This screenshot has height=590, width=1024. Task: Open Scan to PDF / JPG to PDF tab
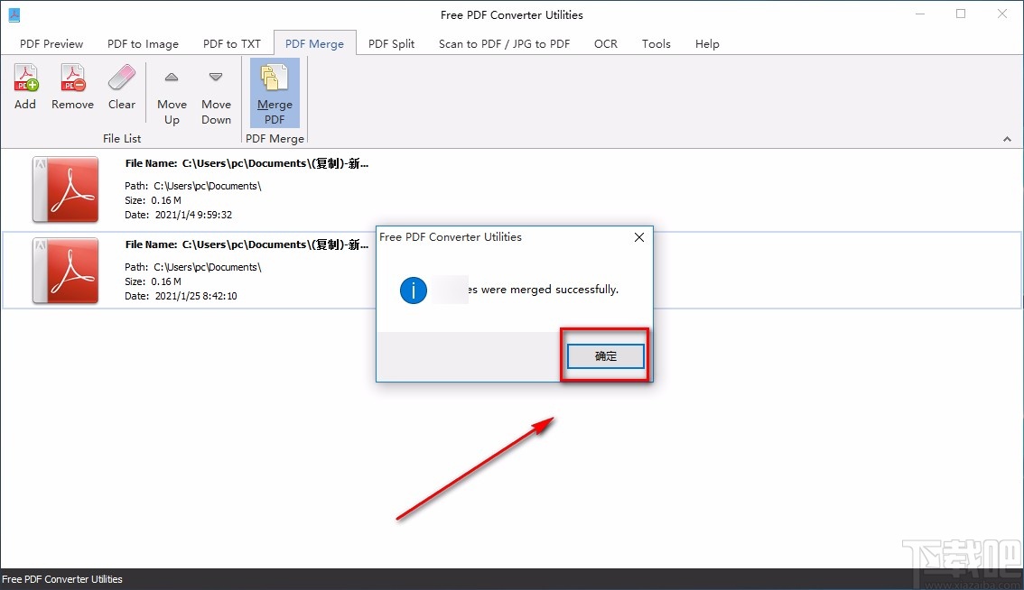pyautogui.click(x=504, y=43)
